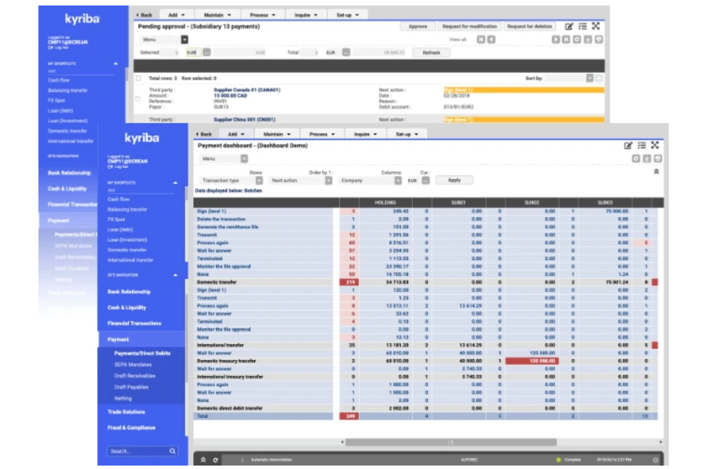This screenshot has width=717, height=469.
Task: Click the circular icon at status bar's right end
Action: click(655, 460)
